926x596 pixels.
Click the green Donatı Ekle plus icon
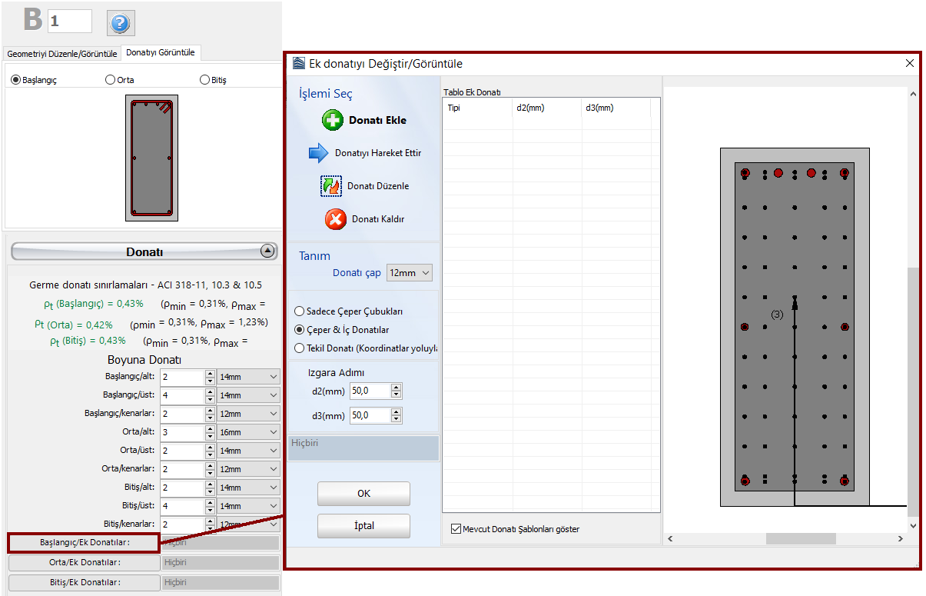point(333,120)
